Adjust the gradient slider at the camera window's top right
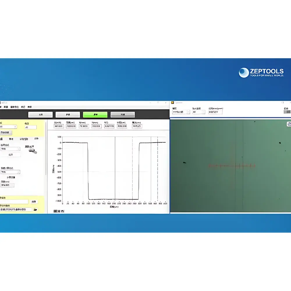This screenshot has height=291, width=291. [287, 112]
